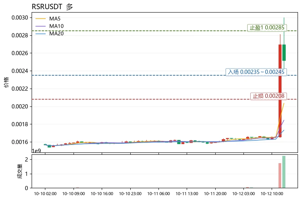This screenshot has width=301, height=200.
Task: Click the 0.0016 price axis label
Action: point(19,142)
